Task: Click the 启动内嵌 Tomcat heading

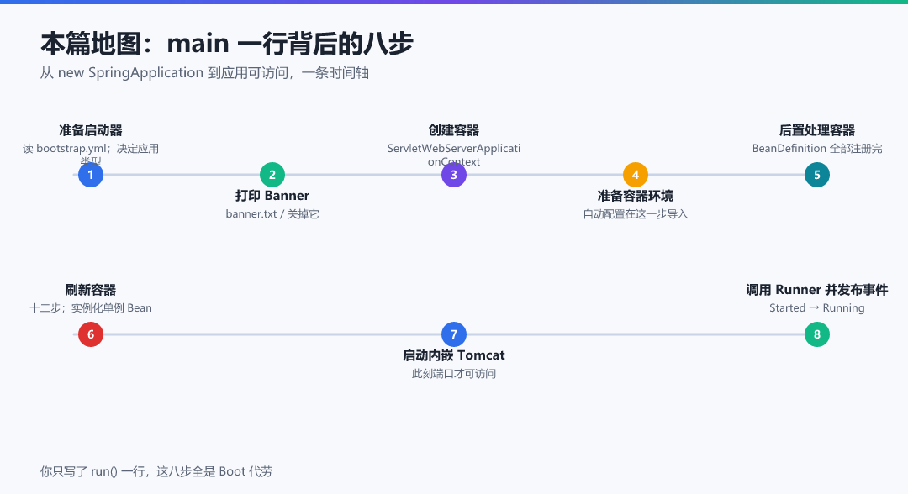Action: click(454, 355)
